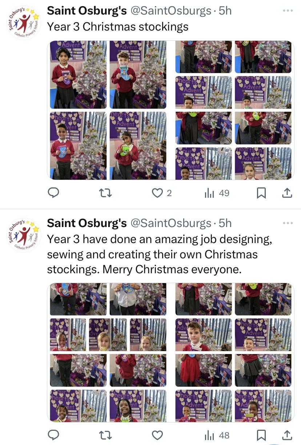Like the Merry Christmas everyone tweet
Viewport: 301px width, 445px height.
(157, 435)
